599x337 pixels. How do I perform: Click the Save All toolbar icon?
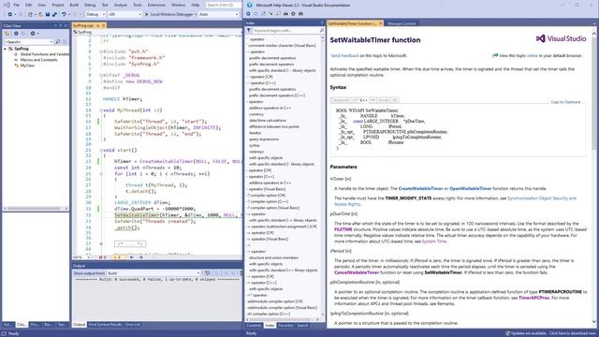tap(54, 14)
